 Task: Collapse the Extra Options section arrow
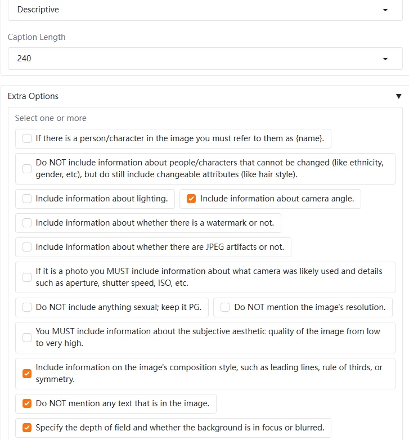[399, 96]
